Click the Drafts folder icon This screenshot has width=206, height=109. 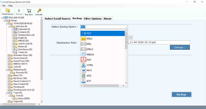tap(16, 38)
